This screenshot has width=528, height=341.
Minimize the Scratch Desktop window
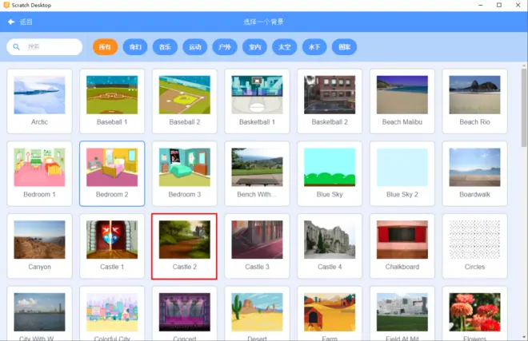[481, 5]
